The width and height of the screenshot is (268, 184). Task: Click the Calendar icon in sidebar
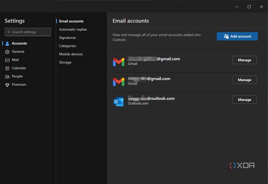pyautogui.click(x=7, y=68)
